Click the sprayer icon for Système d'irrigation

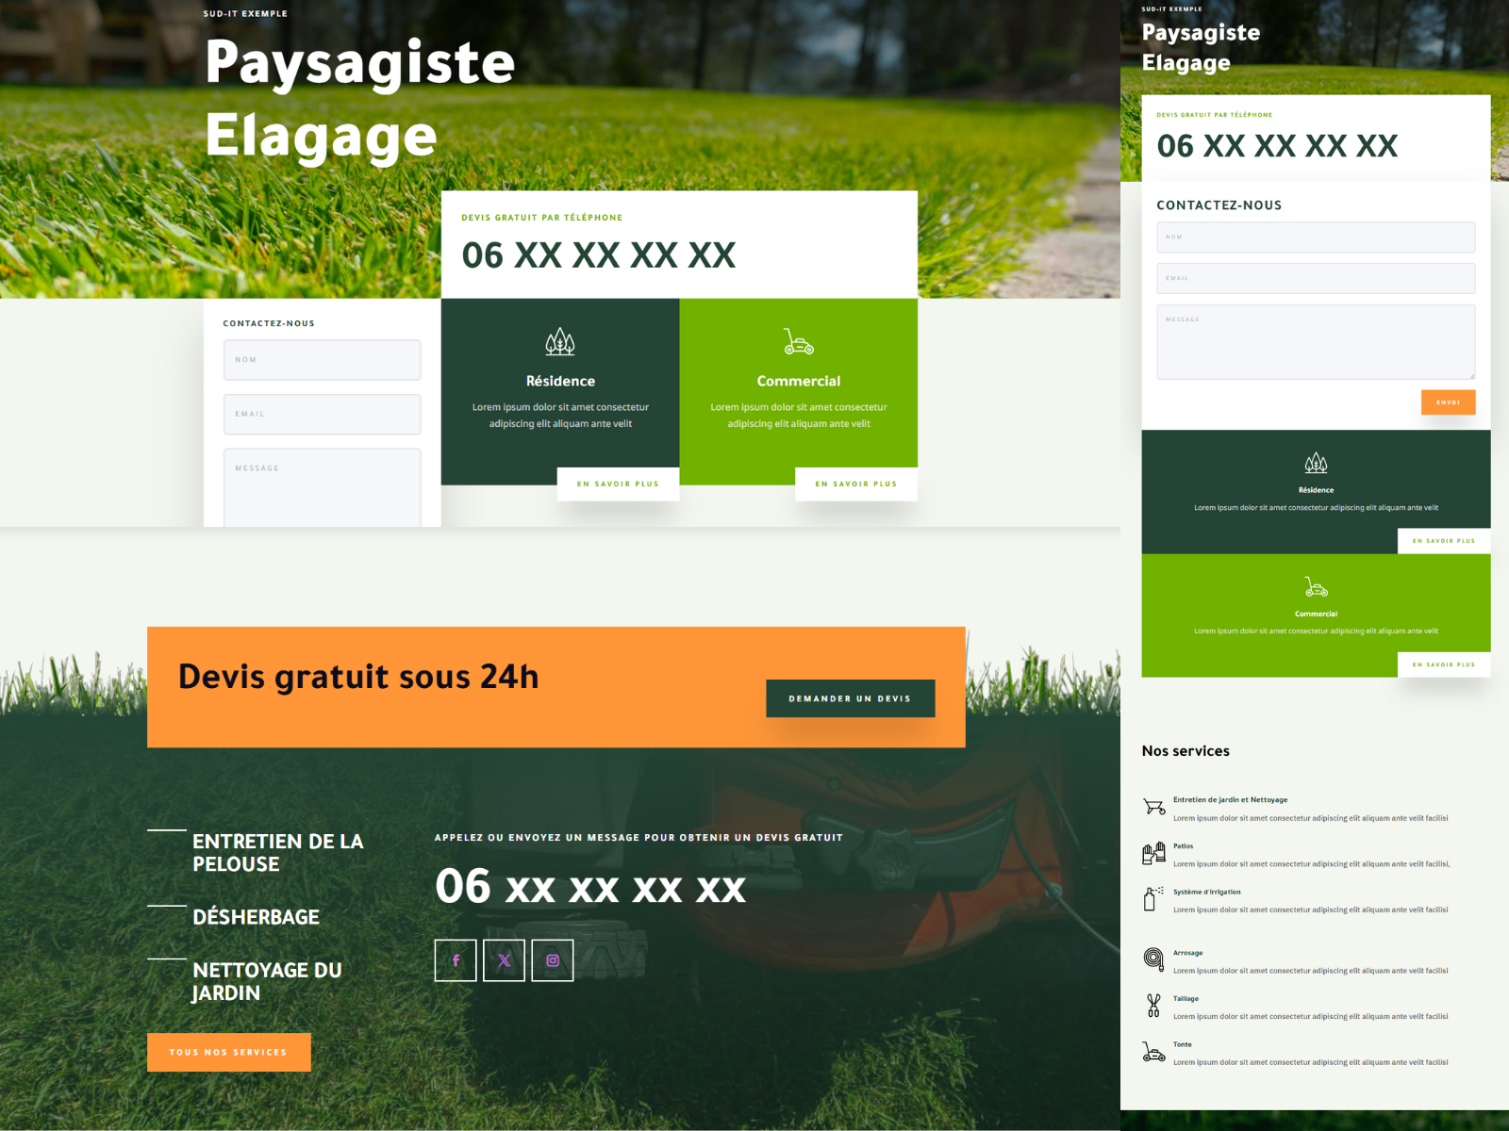pos(1154,897)
